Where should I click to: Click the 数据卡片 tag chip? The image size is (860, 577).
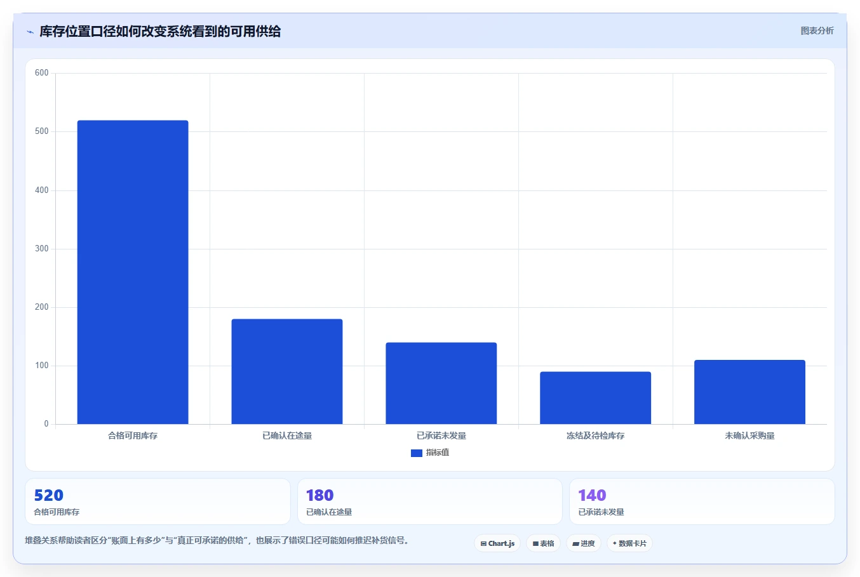pos(629,543)
